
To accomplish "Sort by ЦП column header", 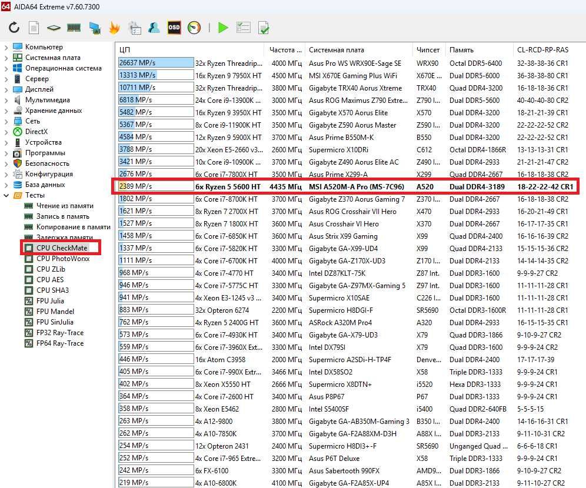I will (x=190, y=49).
